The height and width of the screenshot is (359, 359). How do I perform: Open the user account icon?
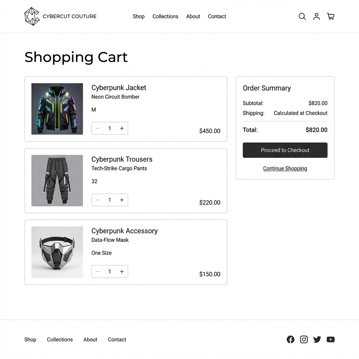click(317, 16)
